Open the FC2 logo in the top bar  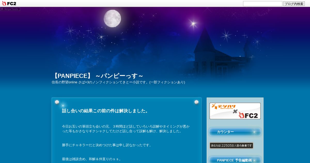[x=9, y=3]
